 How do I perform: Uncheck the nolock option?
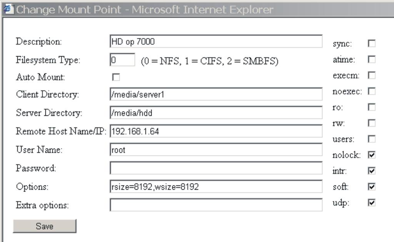(372, 155)
